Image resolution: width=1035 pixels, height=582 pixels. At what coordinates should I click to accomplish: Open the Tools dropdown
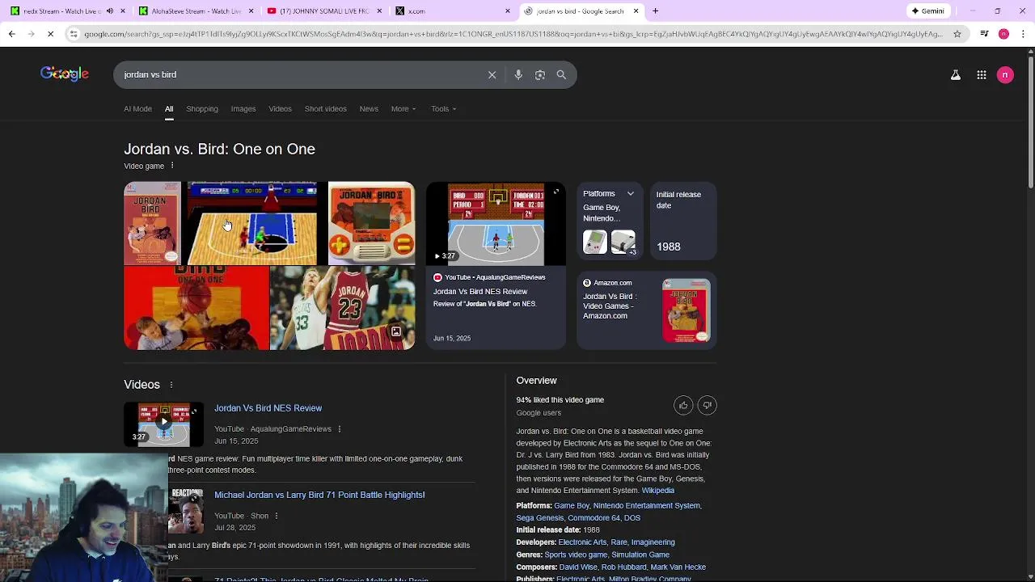click(x=443, y=109)
